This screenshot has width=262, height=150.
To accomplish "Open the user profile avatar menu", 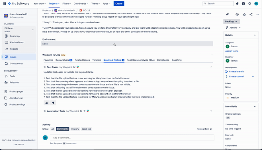I will (256, 3).
